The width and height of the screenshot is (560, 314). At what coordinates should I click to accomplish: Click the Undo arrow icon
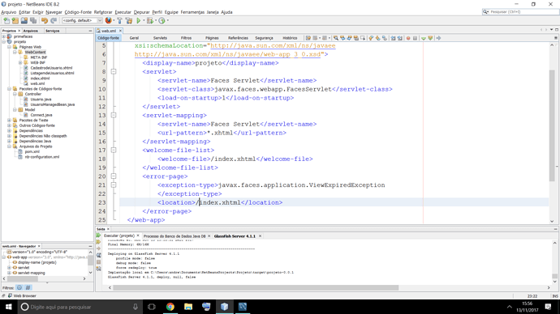pos(45,21)
